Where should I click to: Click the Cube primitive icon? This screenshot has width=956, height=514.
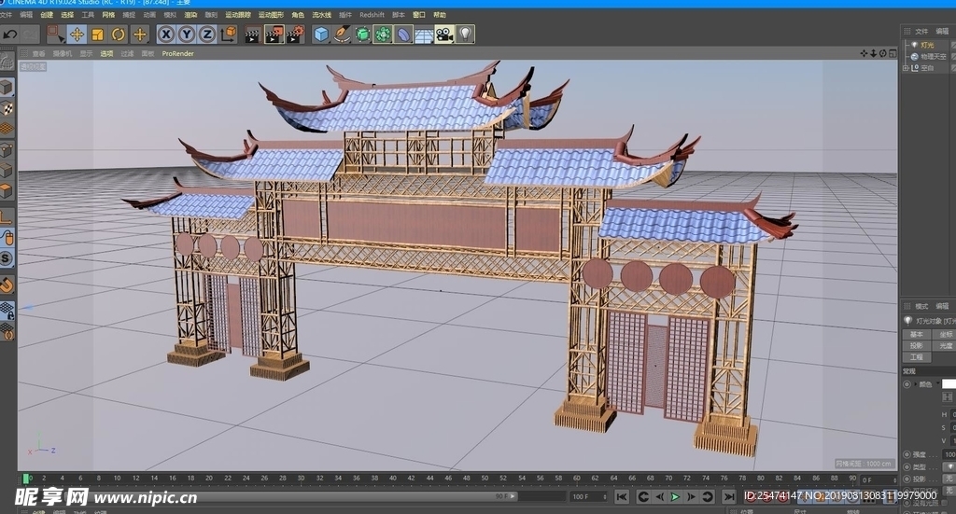321,35
